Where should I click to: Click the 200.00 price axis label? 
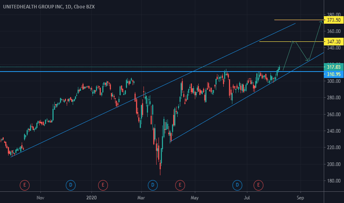pos(334,164)
